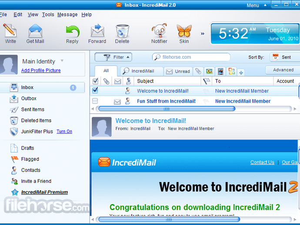This screenshot has width=300, height=225.
Task: Select JunkFilter Plus shield icon
Action: coord(14,132)
